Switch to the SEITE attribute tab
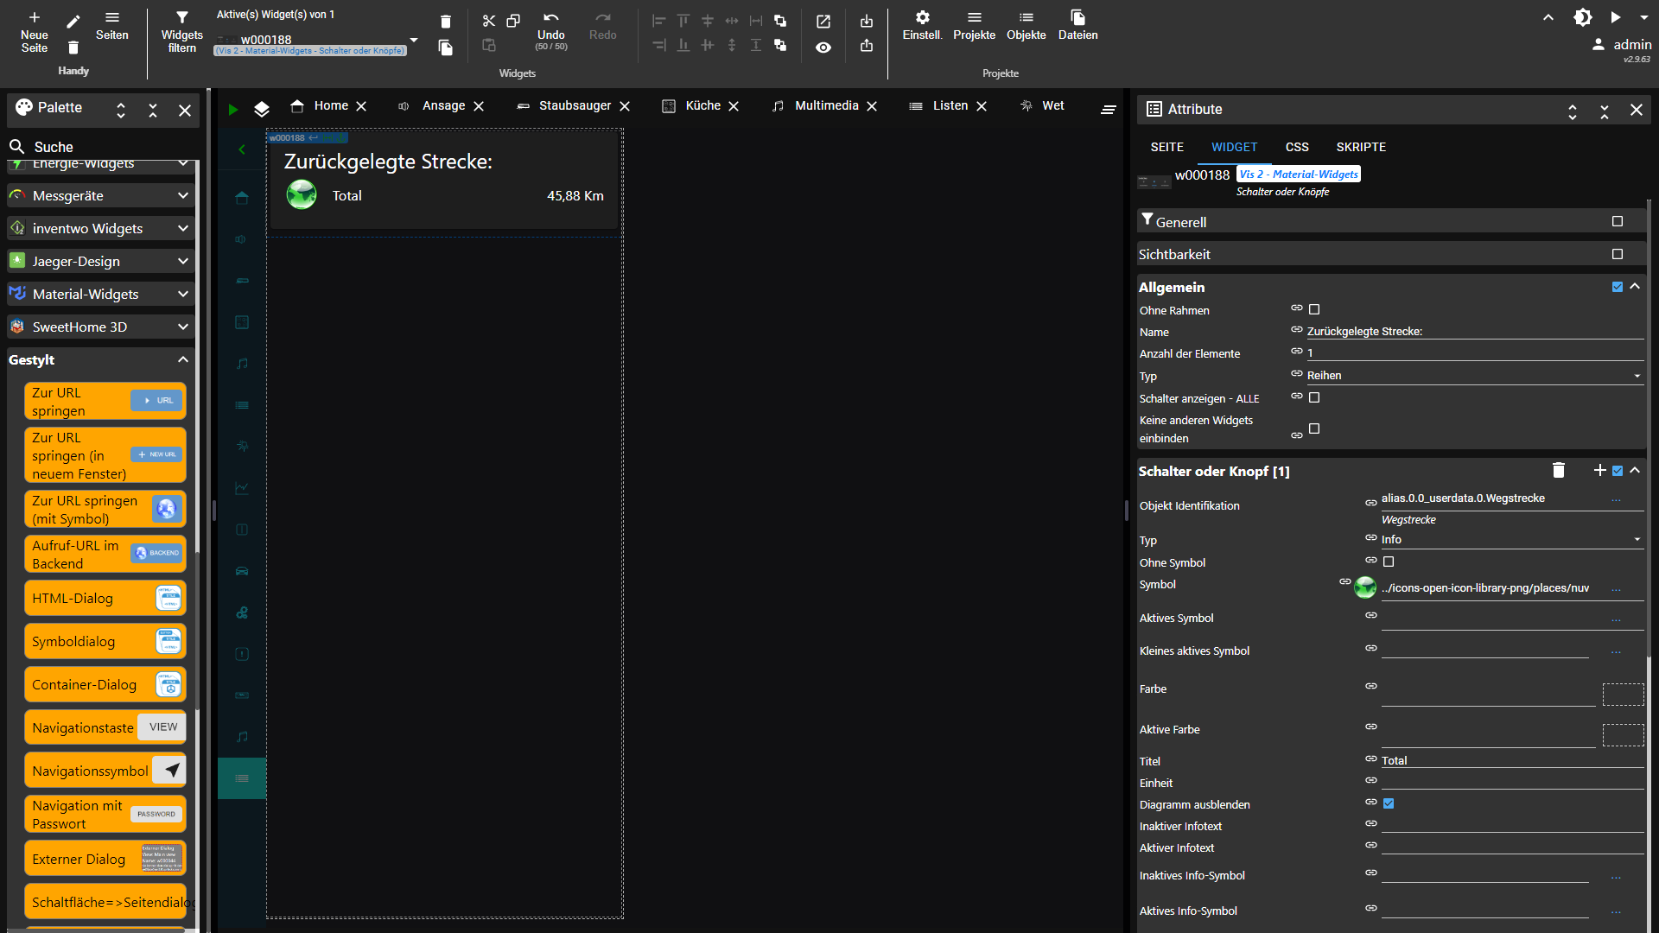1659x933 pixels. point(1166,147)
